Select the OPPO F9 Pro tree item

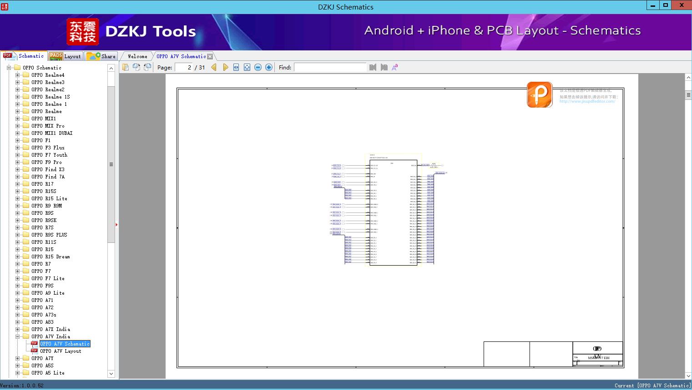46,162
